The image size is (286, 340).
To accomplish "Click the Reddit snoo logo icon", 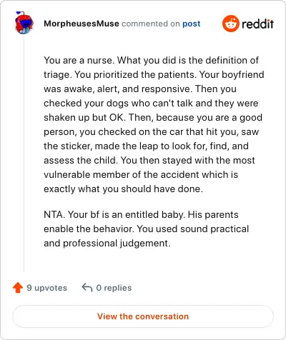I will [230, 24].
